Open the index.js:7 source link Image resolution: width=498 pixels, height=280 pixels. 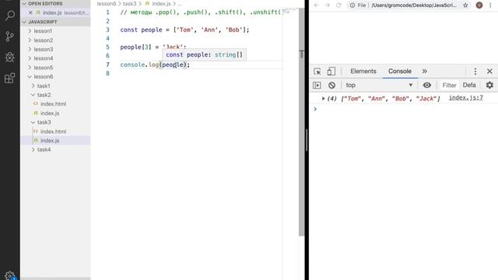(465, 98)
